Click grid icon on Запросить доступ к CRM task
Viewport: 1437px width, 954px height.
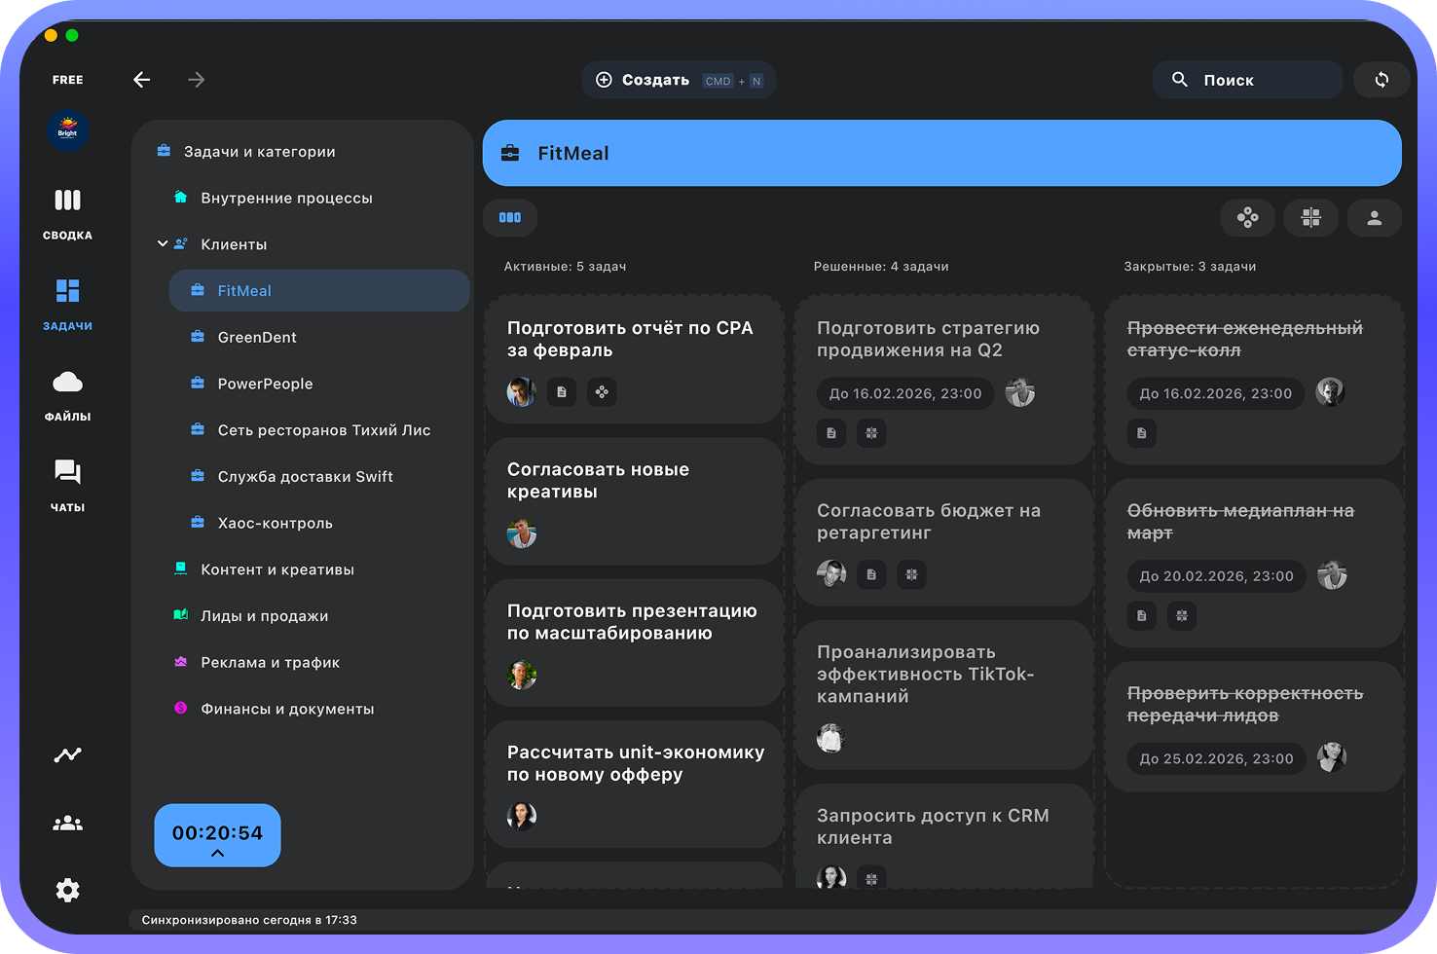point(871,879)
